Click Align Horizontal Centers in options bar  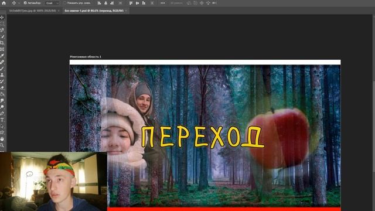tap(105, 3)
